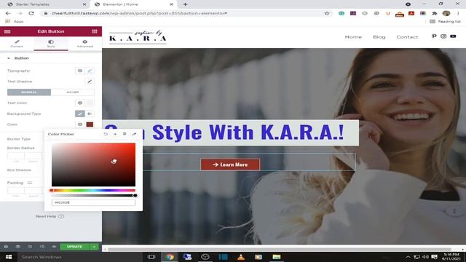
Task: Bookmark this page with the star
Action: coord(327,13)
